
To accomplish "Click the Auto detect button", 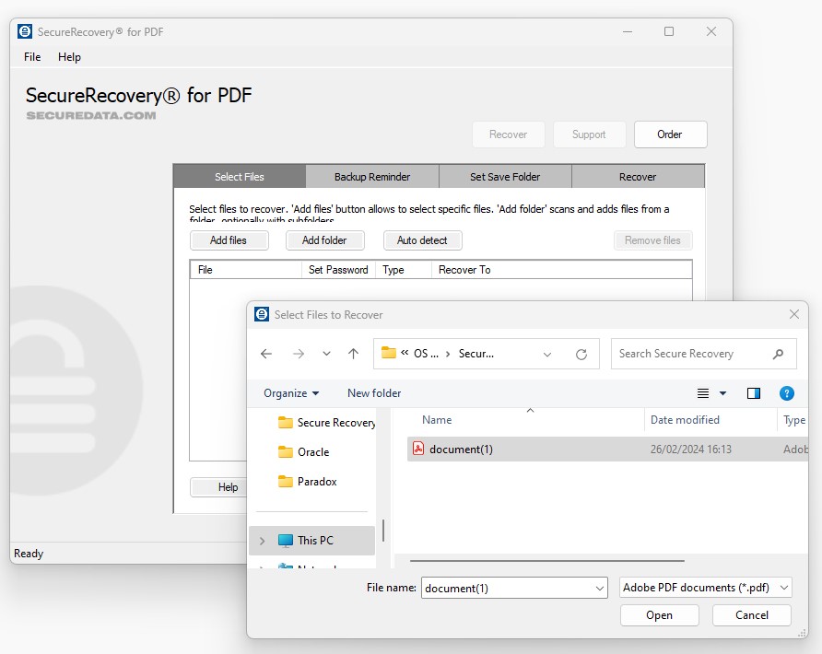I will pos(422,239).
